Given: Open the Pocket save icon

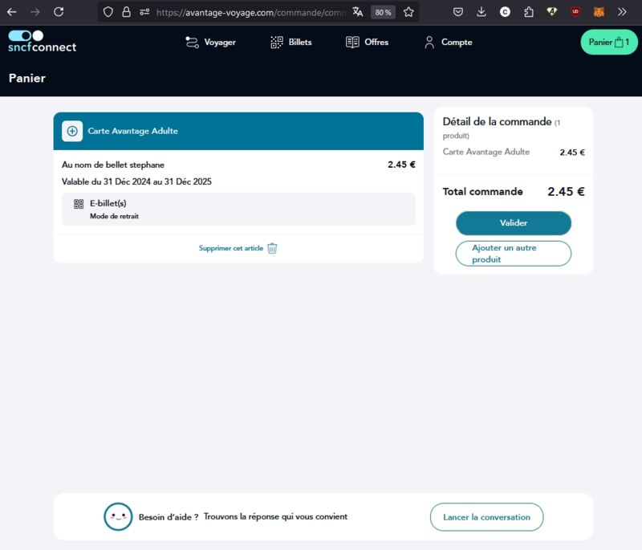Looking at the screenshot, I should click(x=458, y=12).
